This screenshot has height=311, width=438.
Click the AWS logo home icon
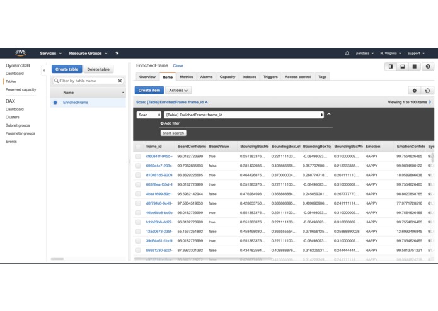point(20,53)
